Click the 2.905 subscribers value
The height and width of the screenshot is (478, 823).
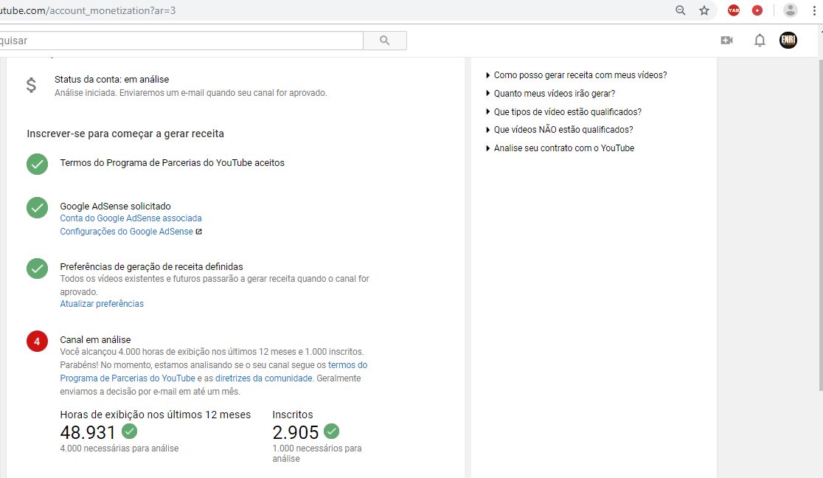click(x=296, y=432)
